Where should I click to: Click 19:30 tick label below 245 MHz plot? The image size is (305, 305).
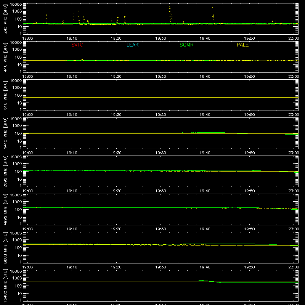coord(161,39)
